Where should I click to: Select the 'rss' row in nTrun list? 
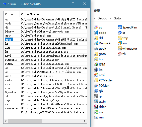point(45,84)
